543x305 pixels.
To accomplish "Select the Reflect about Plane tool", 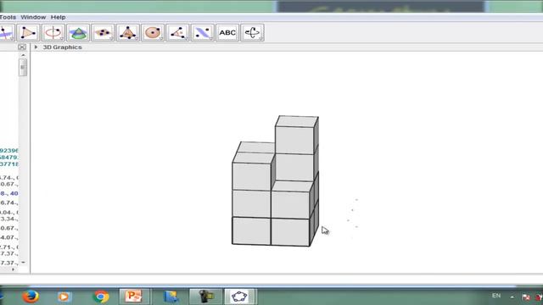I will tap(203, 33).
